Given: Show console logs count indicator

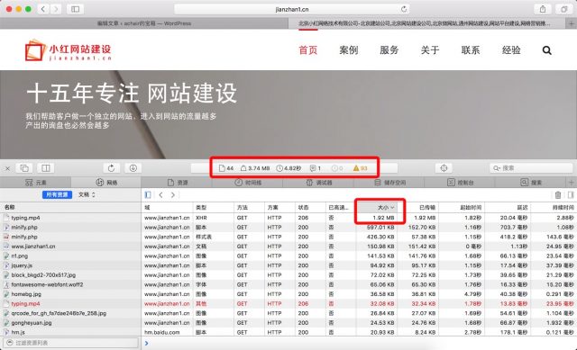Looking at the screenshot, I should (x=316, y=168).
